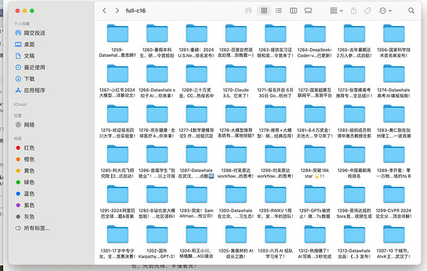
Task: Click the full-c16 window title
Action: pos(136,11)
